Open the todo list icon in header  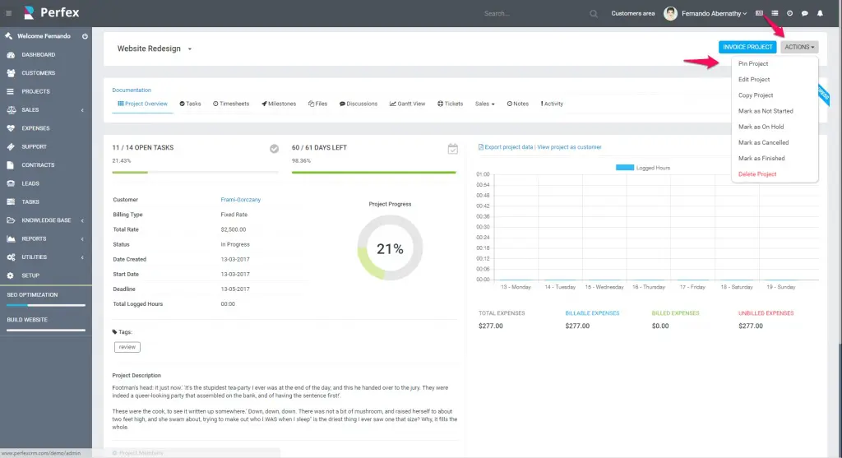(775, 13)
